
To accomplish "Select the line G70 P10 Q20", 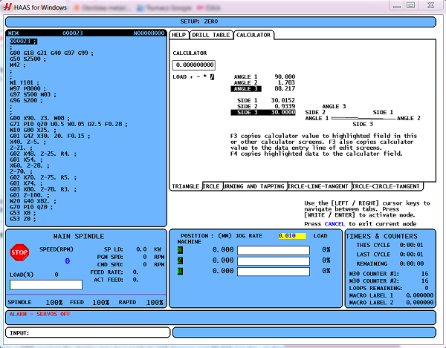I will pyautogui.click(x=31, y=207).
